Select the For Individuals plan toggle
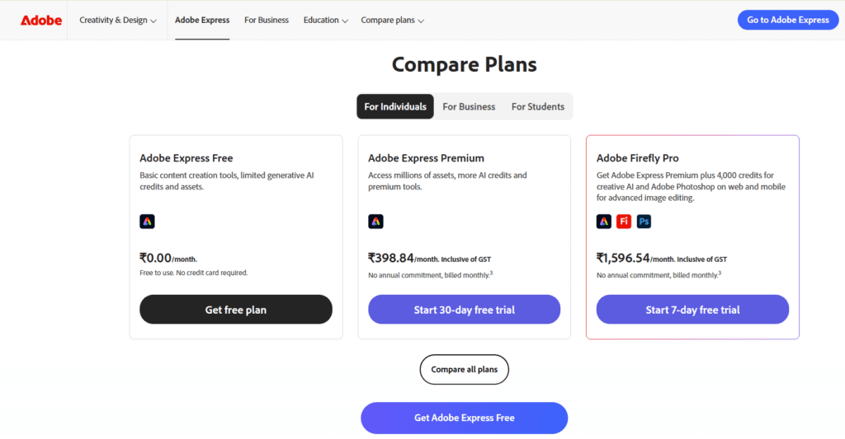The image size is (845, 439). click(x=395, y=106)
